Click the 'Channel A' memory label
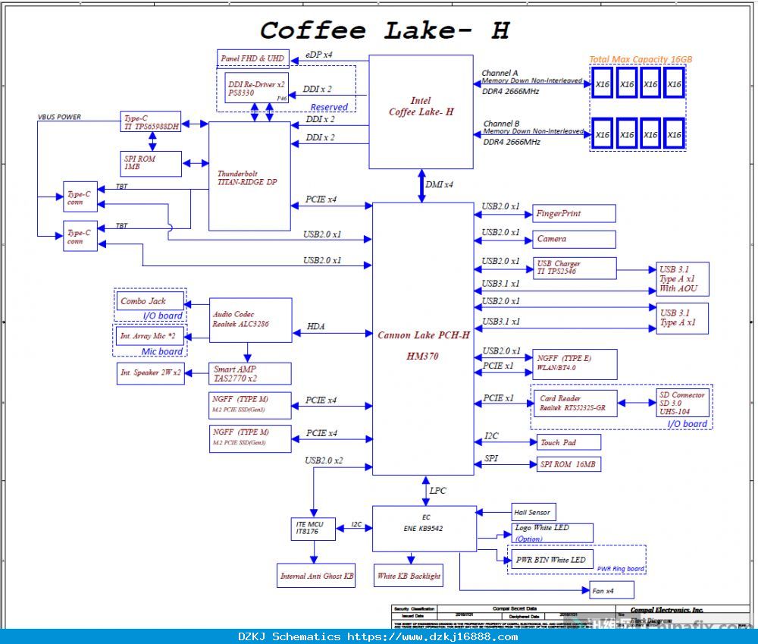Image resolution: width=758 pixels, height=644 pixels. (x=500, y=73)
